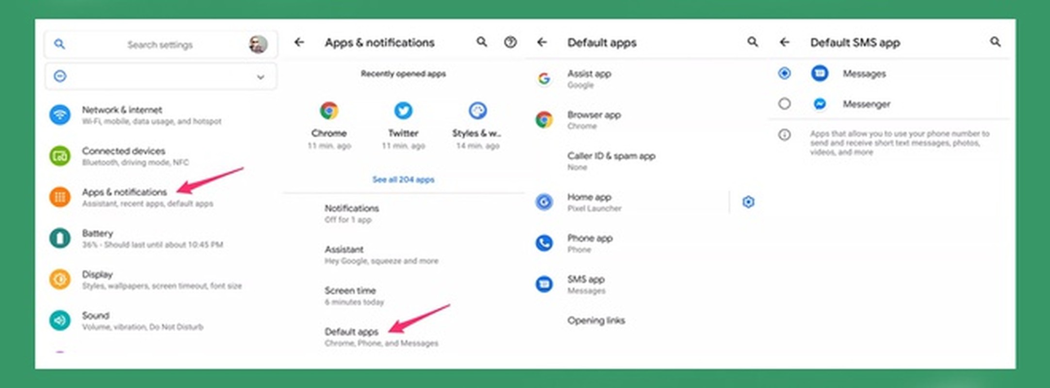Open the Battery icon in settings list
Screen dimensions: 1050x388
60,238
